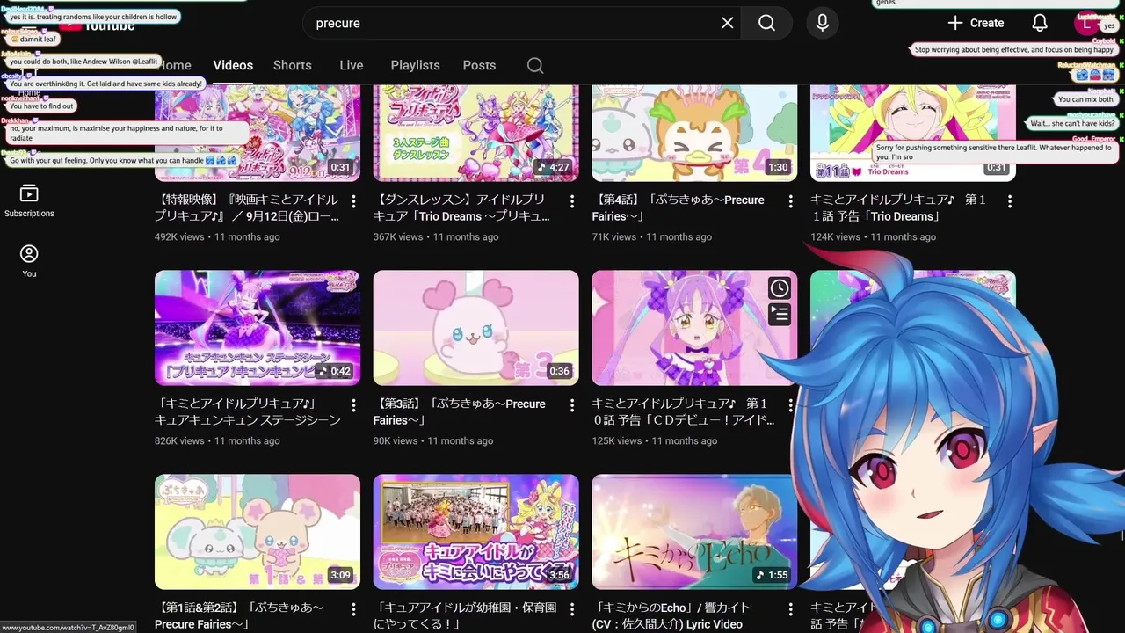
Task: Start voice search with microphone icon
Action: click(x=823, y=23)
